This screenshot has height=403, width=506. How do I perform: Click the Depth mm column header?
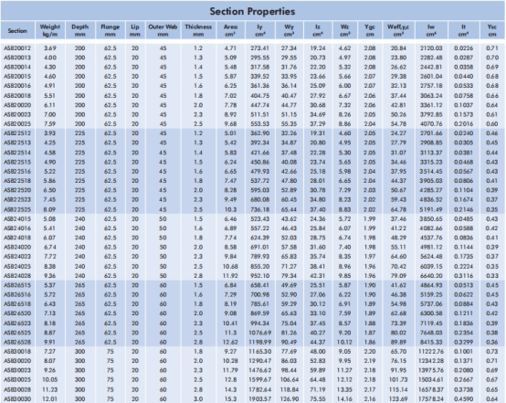tap(79, 31)
